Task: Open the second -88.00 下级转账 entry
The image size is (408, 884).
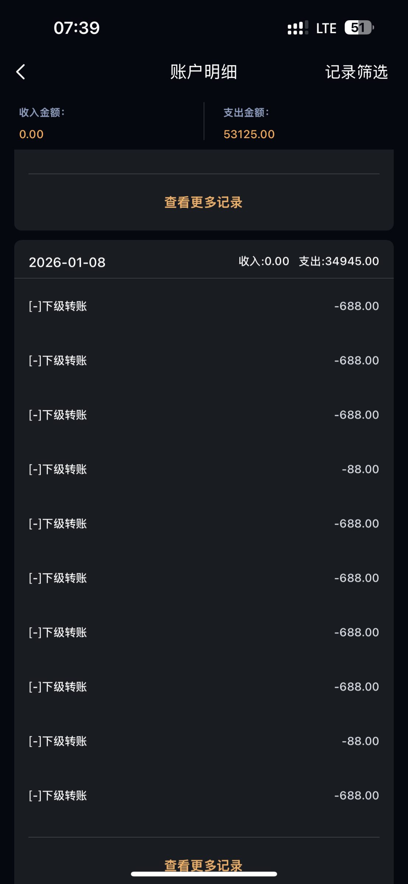Action: click(x=204, y=741)
